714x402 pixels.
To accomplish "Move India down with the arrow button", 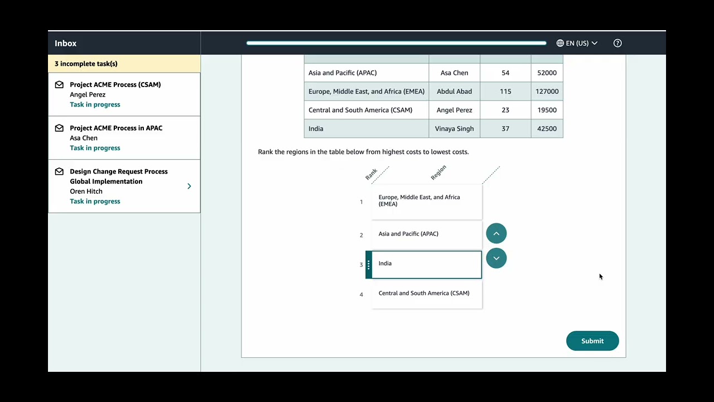I will [496, 258].
